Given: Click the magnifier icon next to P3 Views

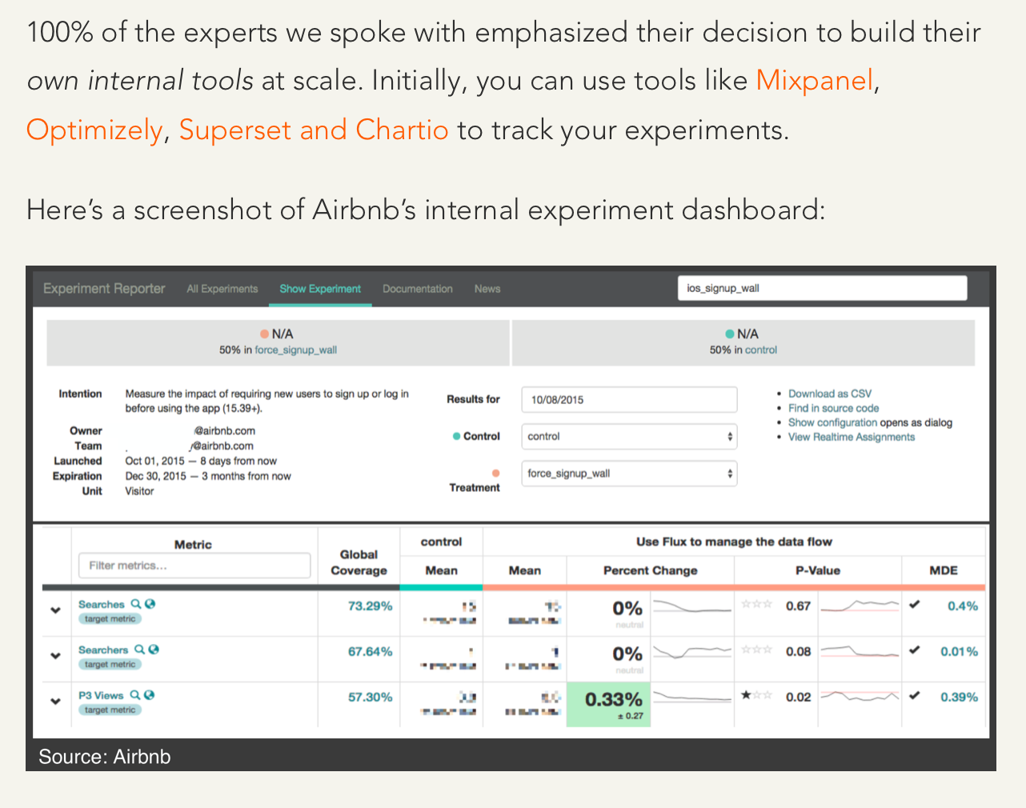Looking at the screenshot, I should point(135,695).
